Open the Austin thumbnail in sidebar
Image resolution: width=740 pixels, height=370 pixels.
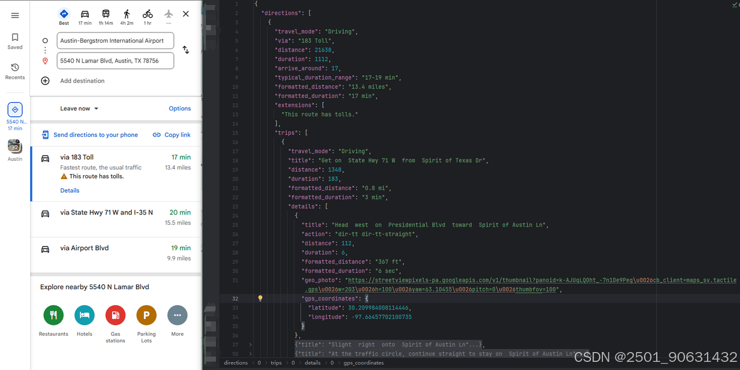[15, 150]
